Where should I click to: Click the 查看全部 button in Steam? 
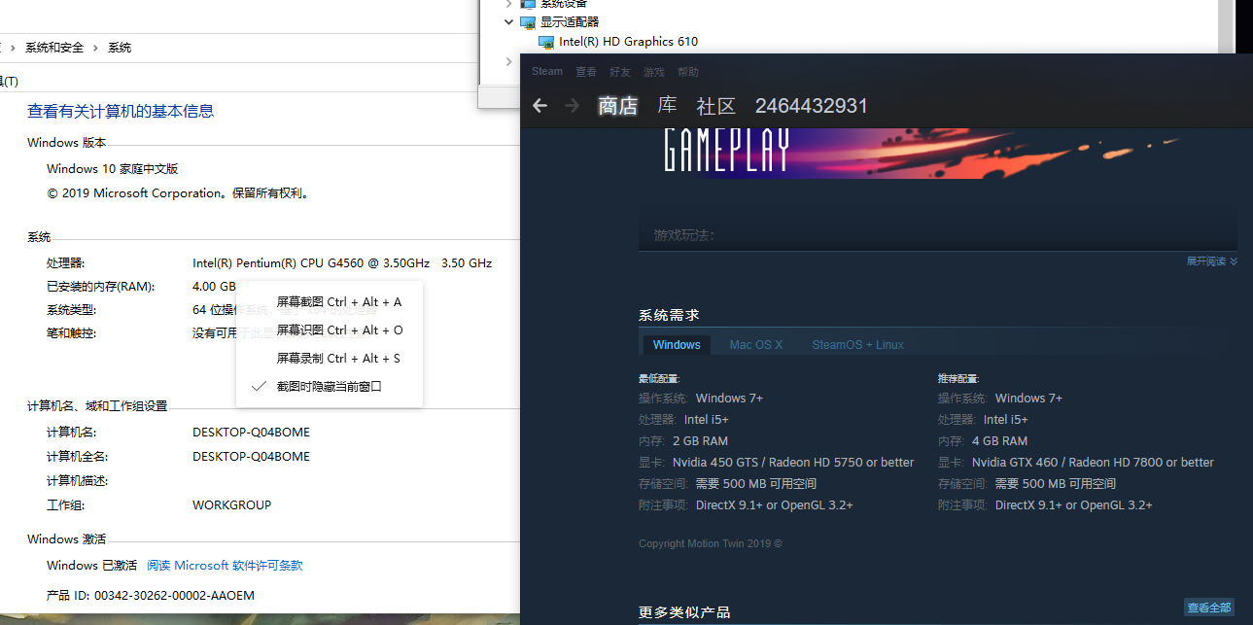1209,608
